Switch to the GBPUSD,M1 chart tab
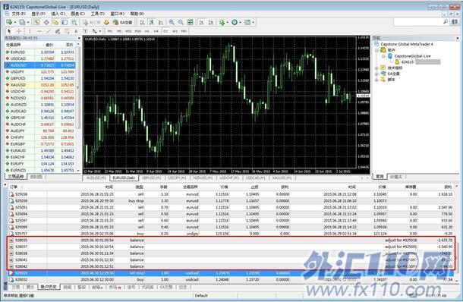This screenshot has height=302, width=463. tap(152, 178)
